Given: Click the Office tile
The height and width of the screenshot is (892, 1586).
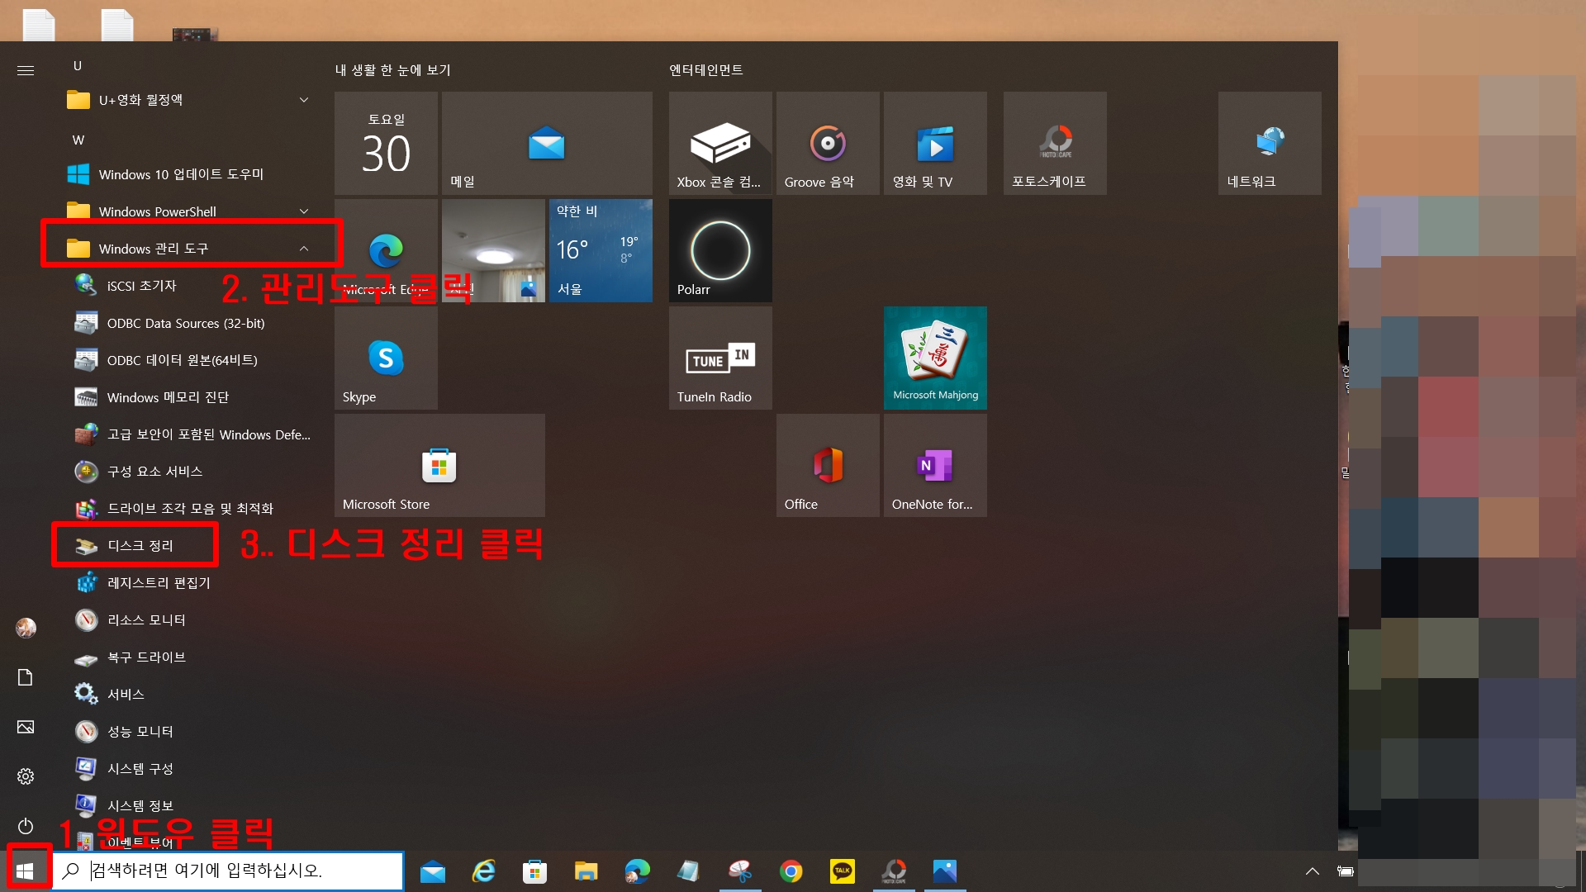Looking at the screenshot, I should (x=827, y=466).
